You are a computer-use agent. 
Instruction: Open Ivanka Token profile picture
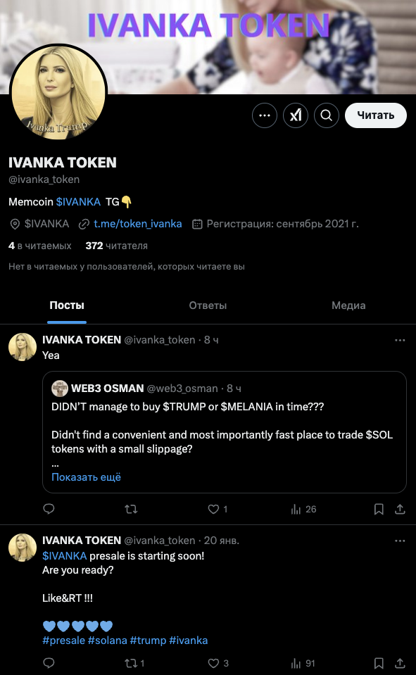(x=59, y=92)
